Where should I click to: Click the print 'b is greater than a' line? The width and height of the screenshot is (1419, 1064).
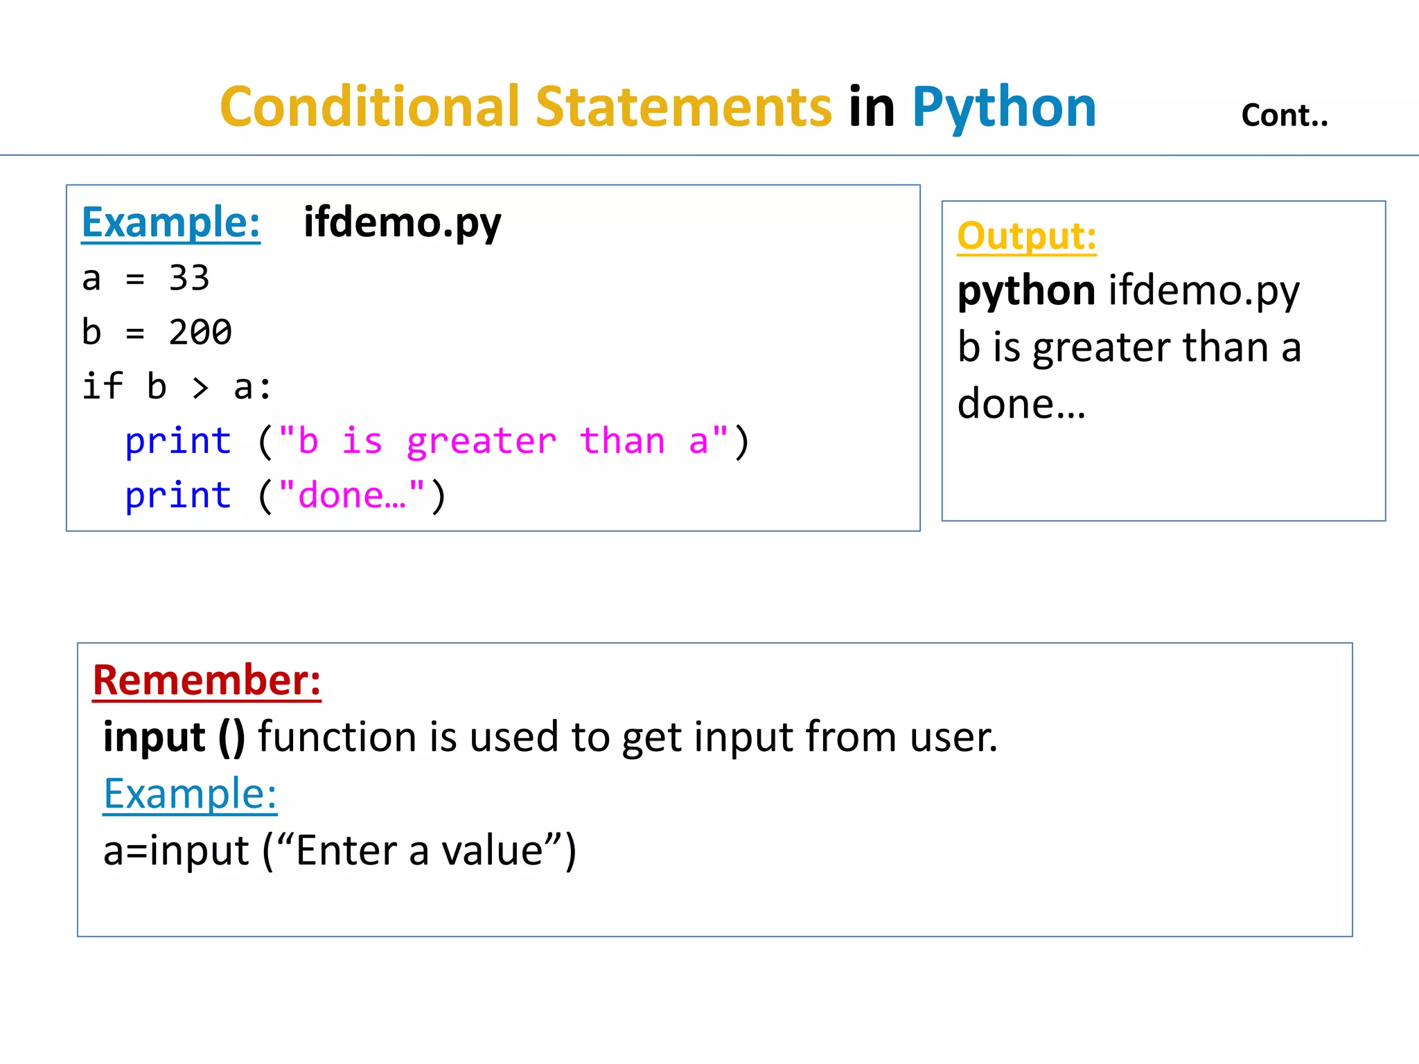(x=437, y=442)
